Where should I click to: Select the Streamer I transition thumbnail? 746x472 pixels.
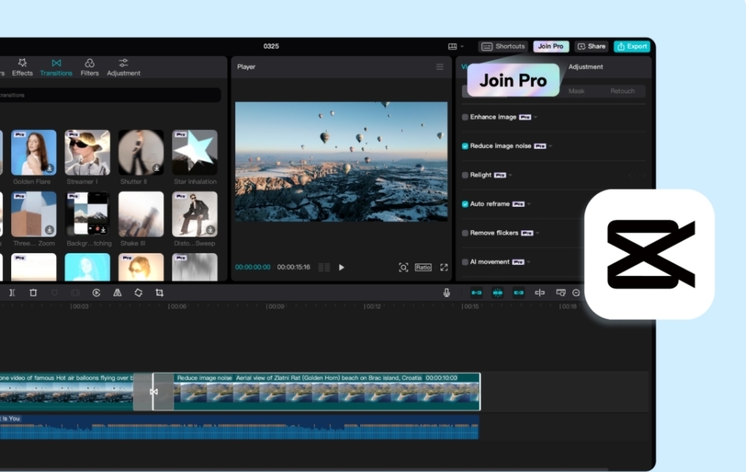88,152
